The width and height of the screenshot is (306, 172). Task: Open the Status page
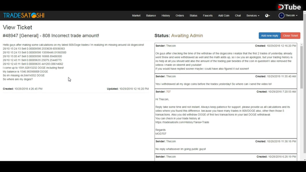tap(193, 16)
